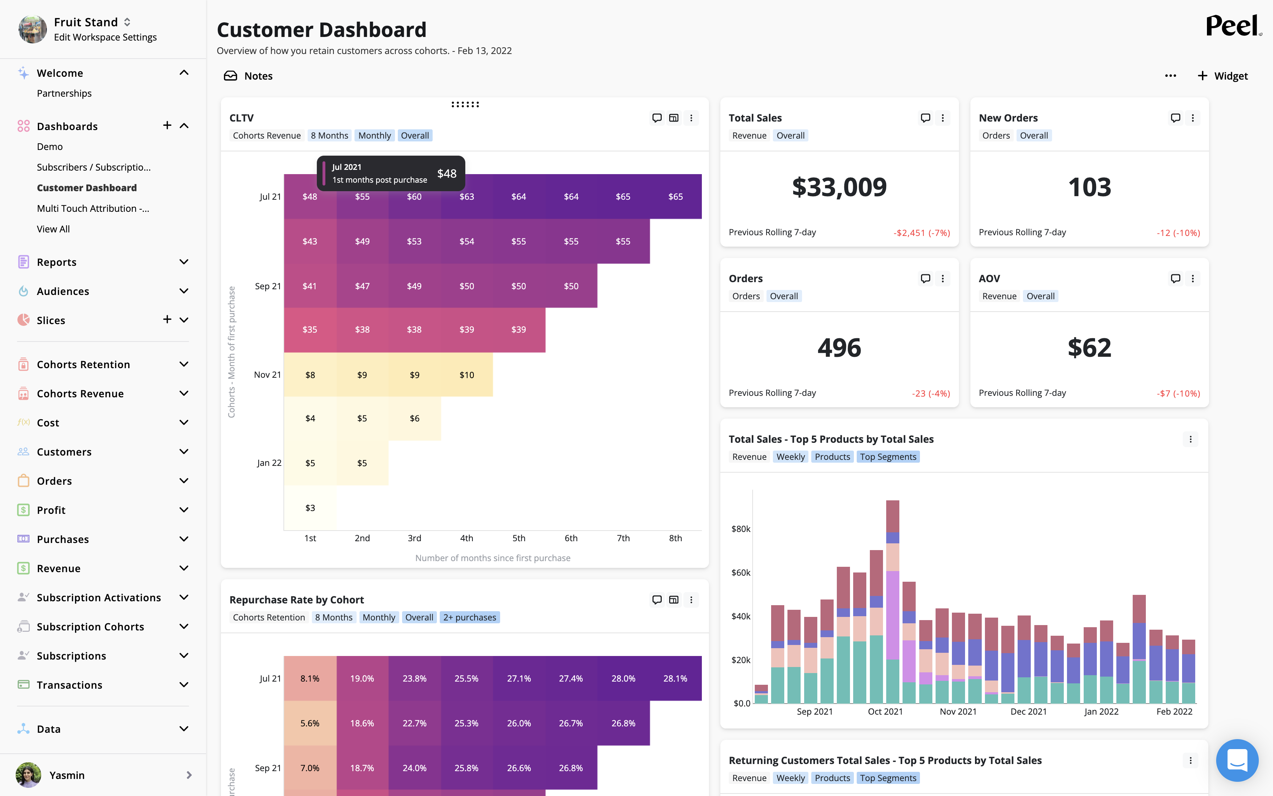
Task: Open Edit Workspace Settings link
Action: (105, 37)
